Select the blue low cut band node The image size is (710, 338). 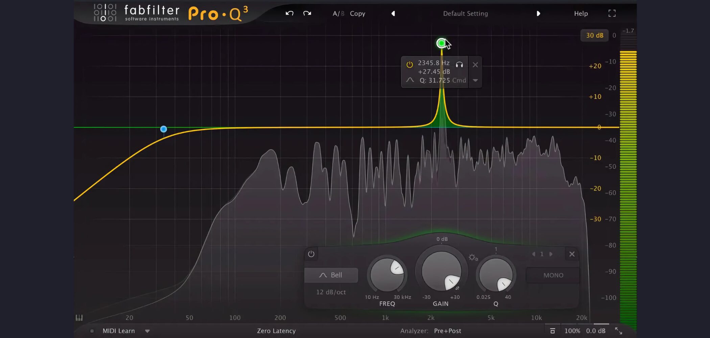tap(163, 129)
